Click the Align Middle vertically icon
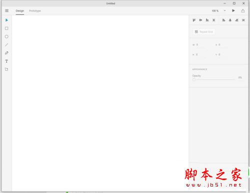 [200, 20]
